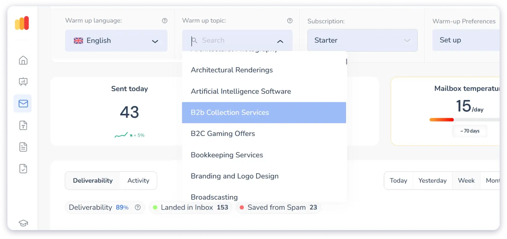Open the Home icon in sidebar
Viewport: 507px width, 239px height.
coord(23,60)
